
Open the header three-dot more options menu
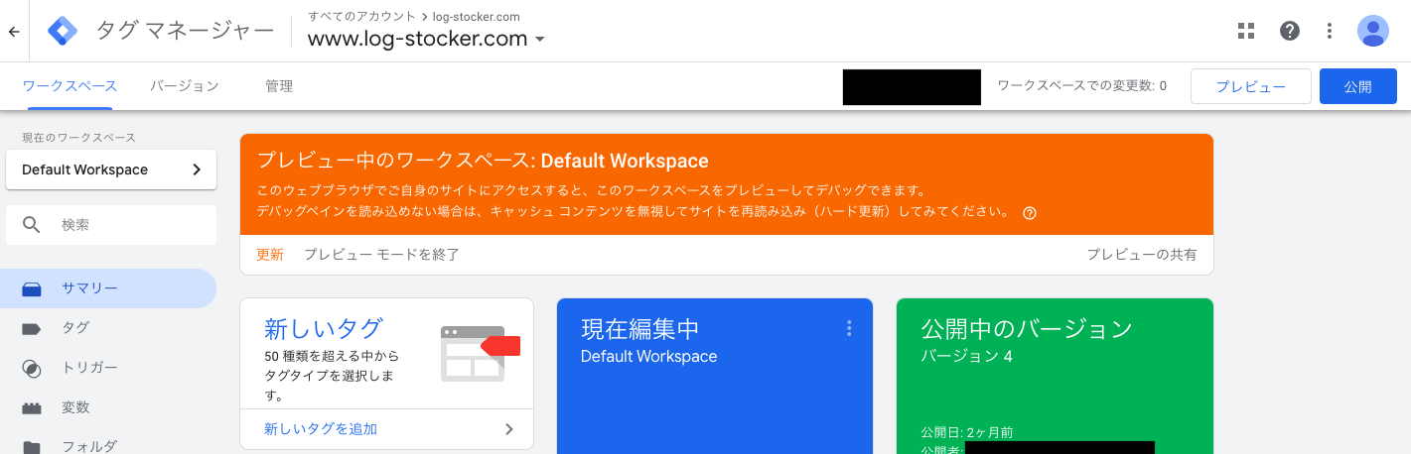point(1330,31)
